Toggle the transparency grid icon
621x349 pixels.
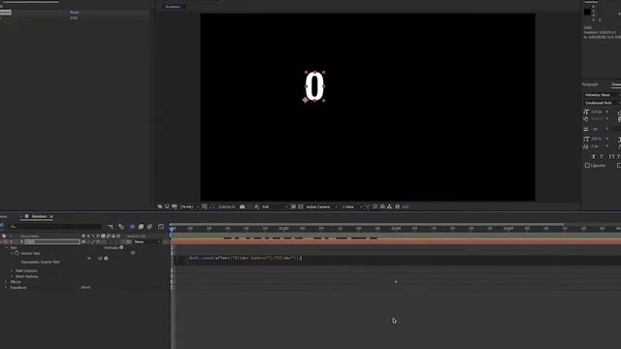coord(301,206)
